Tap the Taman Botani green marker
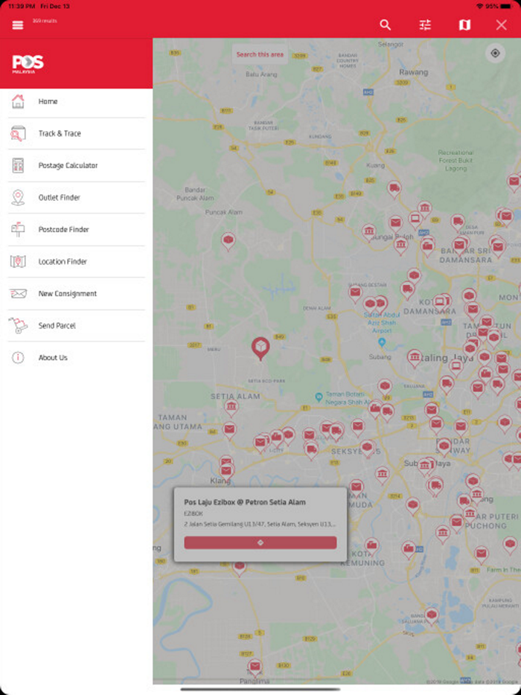The image size is (521, 695). click(x=319, y=397)
